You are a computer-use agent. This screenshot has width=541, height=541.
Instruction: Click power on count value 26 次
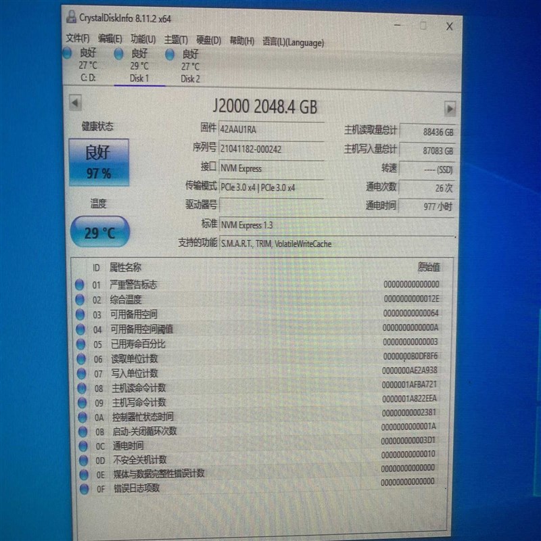point(427,188)
